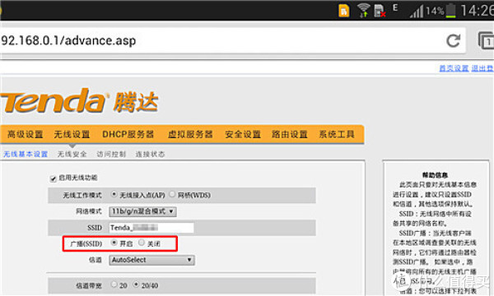Tap the 14:26 status bar clock

click(477, 11)
